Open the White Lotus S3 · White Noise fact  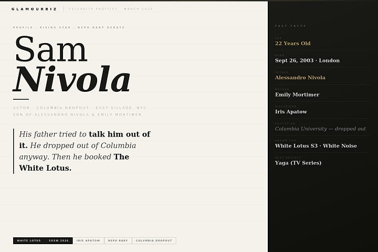click(316, 146)
